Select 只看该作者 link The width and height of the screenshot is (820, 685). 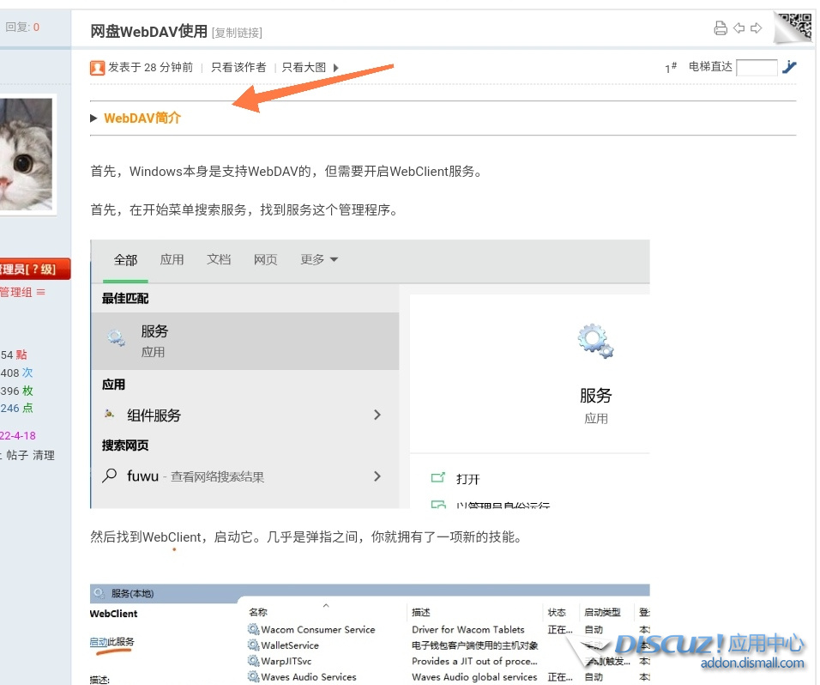[x=238, y=68]
